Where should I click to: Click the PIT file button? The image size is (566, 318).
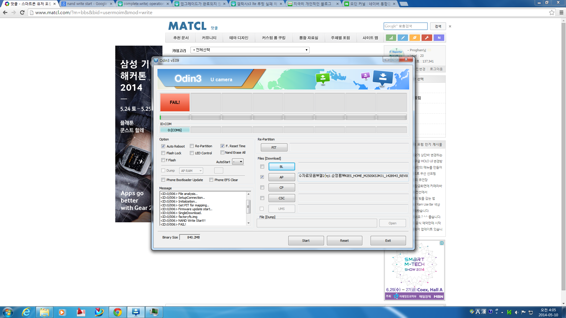point(274,148)
